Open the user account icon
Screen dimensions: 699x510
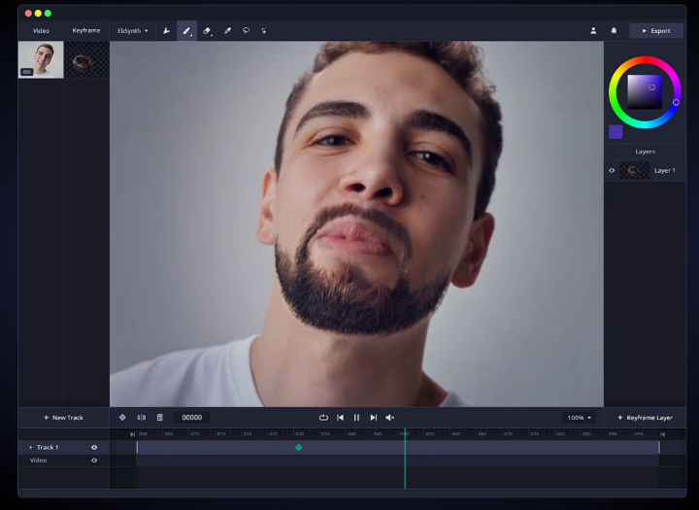(593, 31)
